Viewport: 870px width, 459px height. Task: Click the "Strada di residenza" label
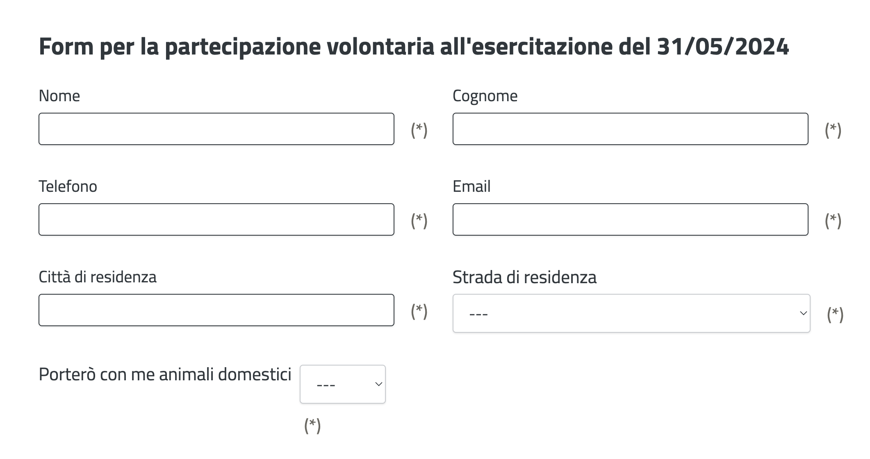pyautogui.click(x=524, y=277)
